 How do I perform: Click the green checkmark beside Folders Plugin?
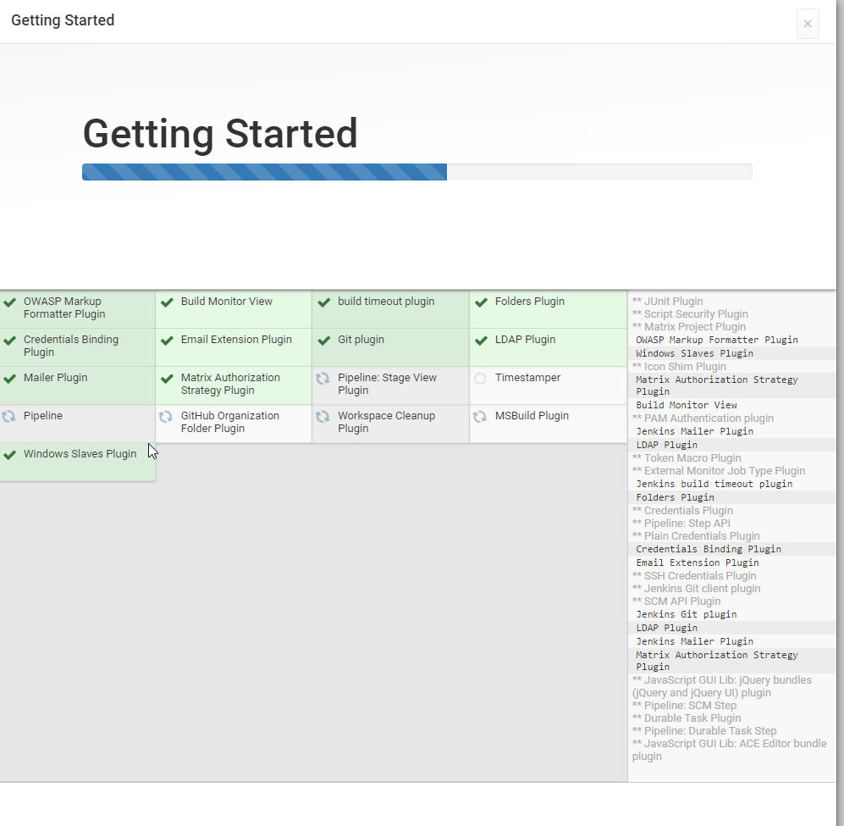481,302
